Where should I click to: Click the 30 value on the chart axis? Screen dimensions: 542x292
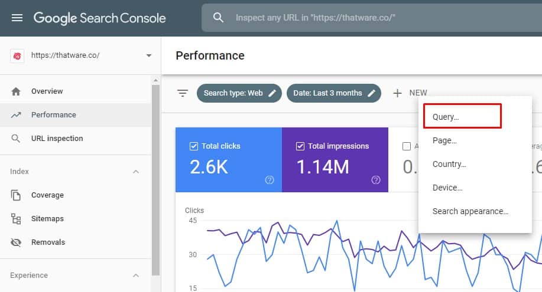click(x=193, y=255)
